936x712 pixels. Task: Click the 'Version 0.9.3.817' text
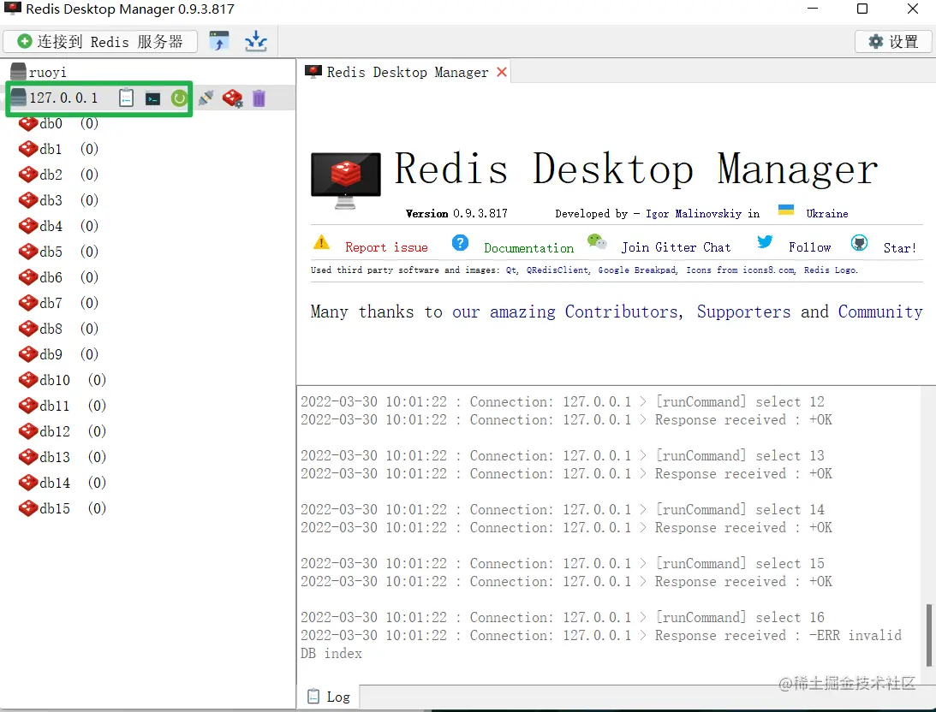456,213
